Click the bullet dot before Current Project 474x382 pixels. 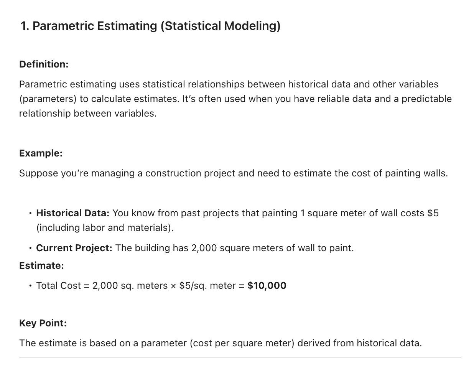(x=30, y=248)
